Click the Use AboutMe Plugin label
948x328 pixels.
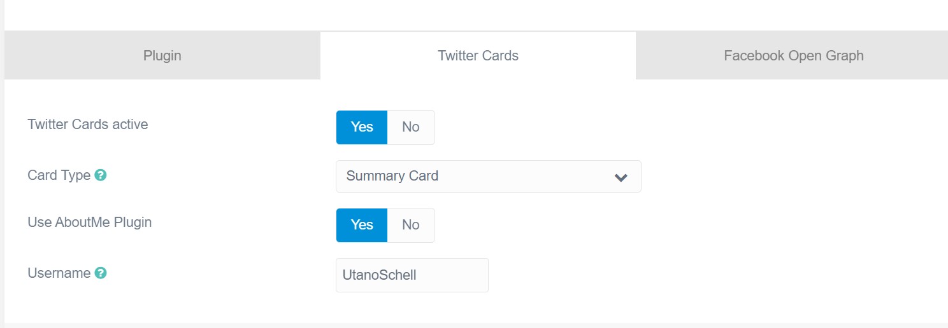pos(90,222)
